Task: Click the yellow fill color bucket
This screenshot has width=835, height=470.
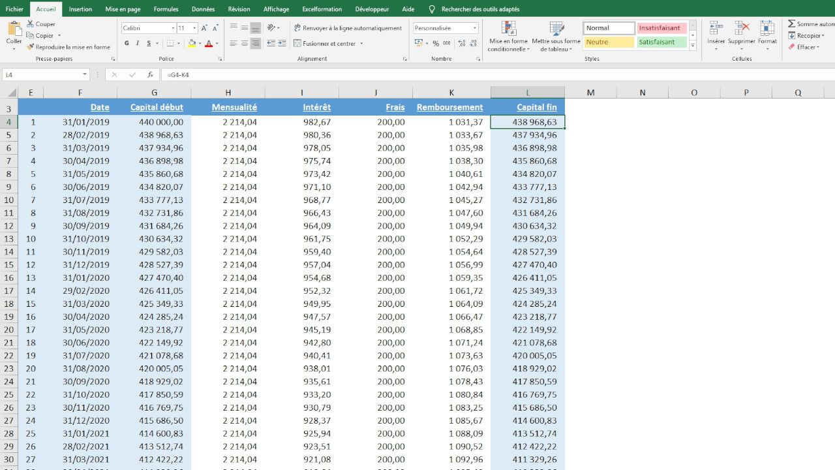Action: pos(191,43)
